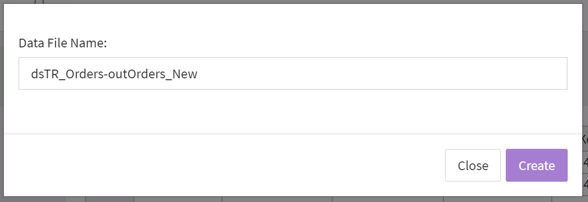Screen dimensions: 588x202
Task: Click the dimmed backdrop below the dialog
Action: click(290, 199)
